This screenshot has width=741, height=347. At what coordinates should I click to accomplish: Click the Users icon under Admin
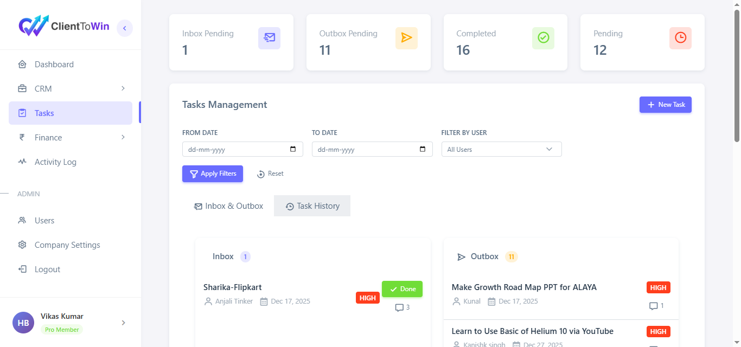pyautogui.click(x=22, y=220)
